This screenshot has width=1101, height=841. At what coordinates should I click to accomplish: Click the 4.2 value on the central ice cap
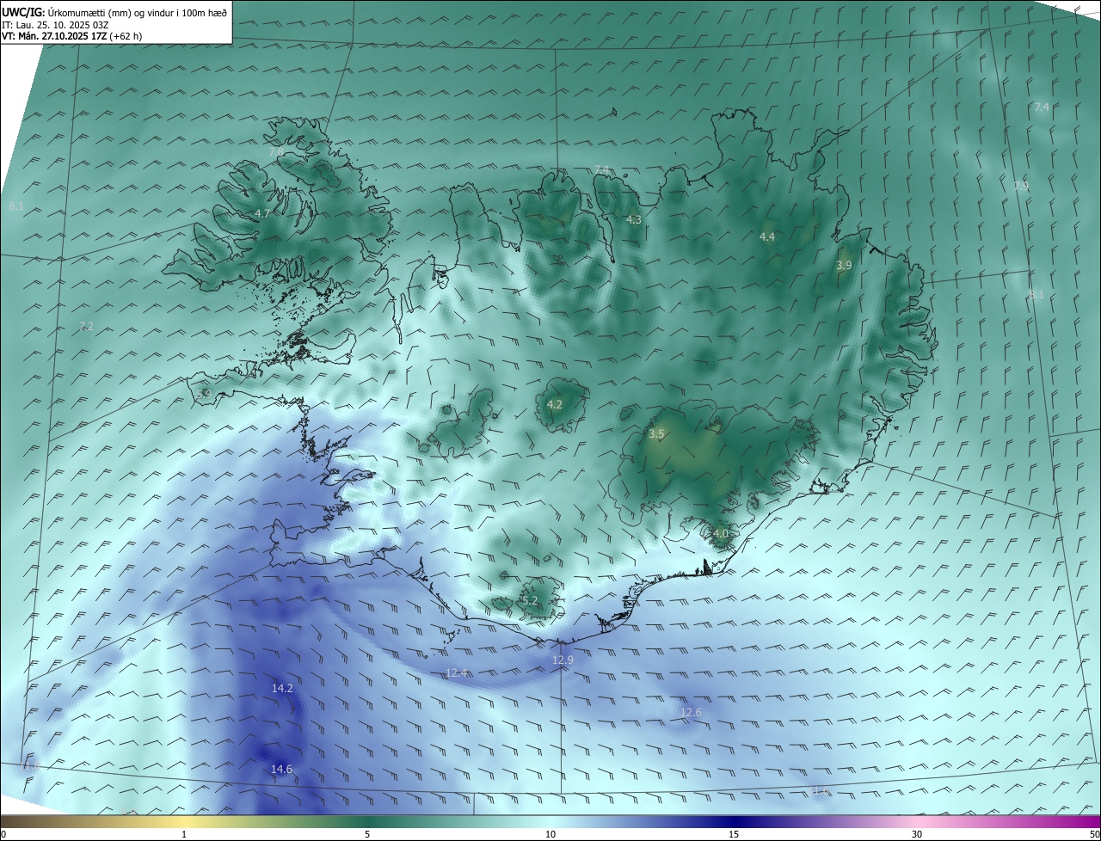(555, 404)
